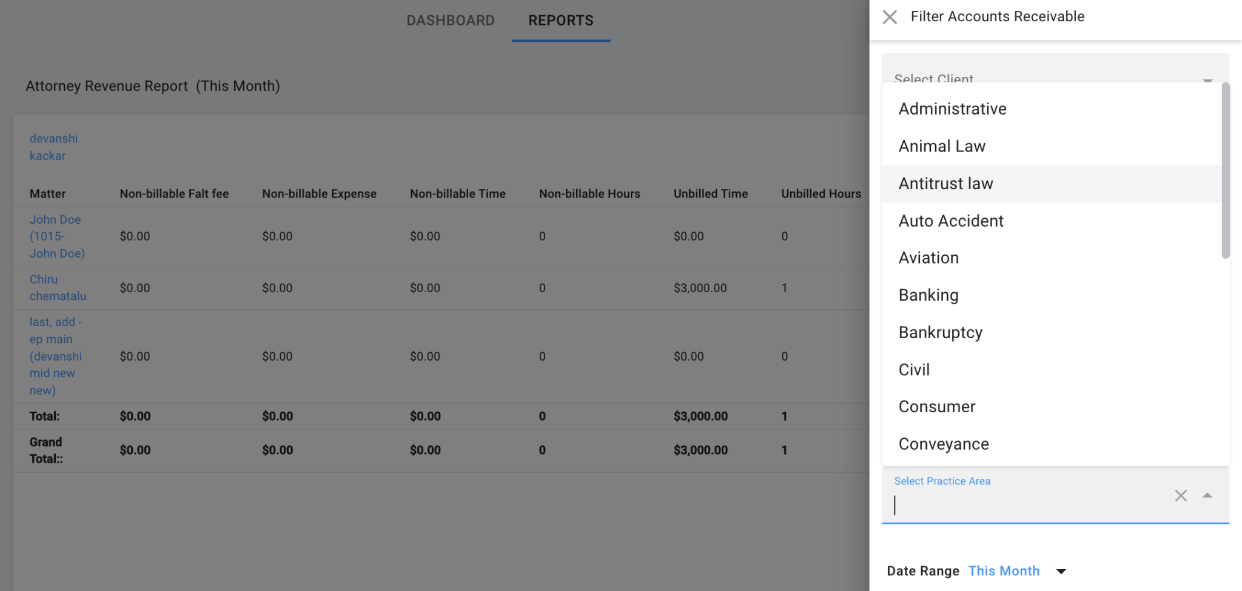
Task: Choose Aviation in the dropdown list
Action: coord(928,258)
